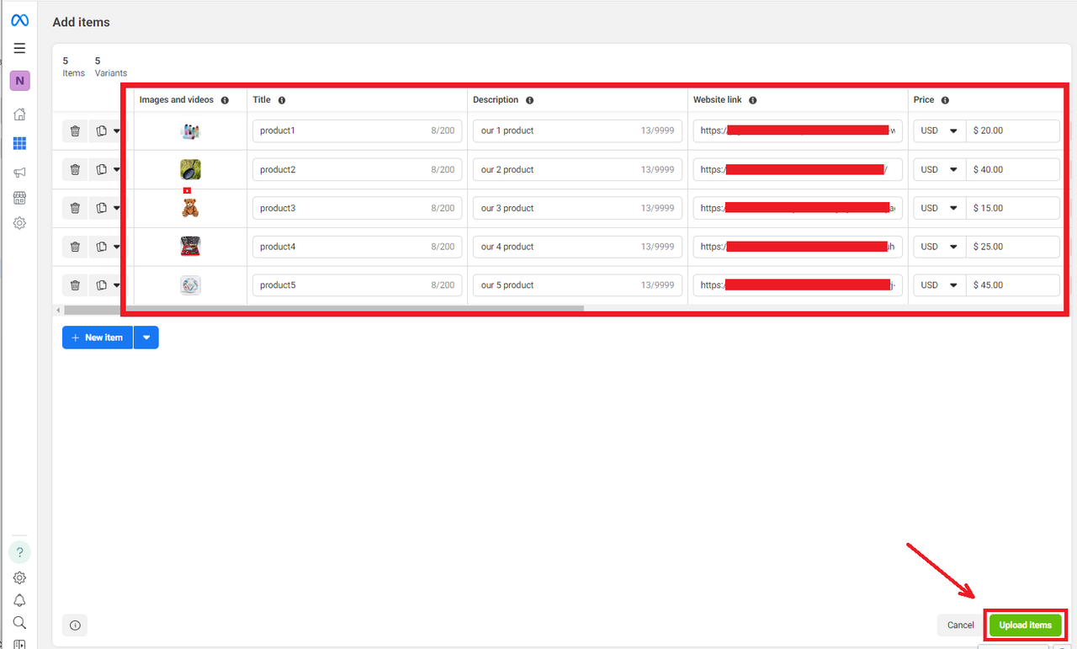1077x649 pixels.
Task: Delete the product3 row with trash icon
Action: click(x=75, y=208)
